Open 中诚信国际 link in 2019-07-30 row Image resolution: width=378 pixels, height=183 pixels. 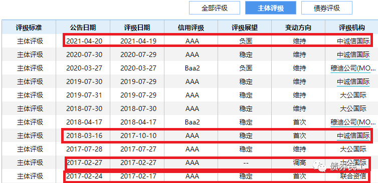pos(353,82)
